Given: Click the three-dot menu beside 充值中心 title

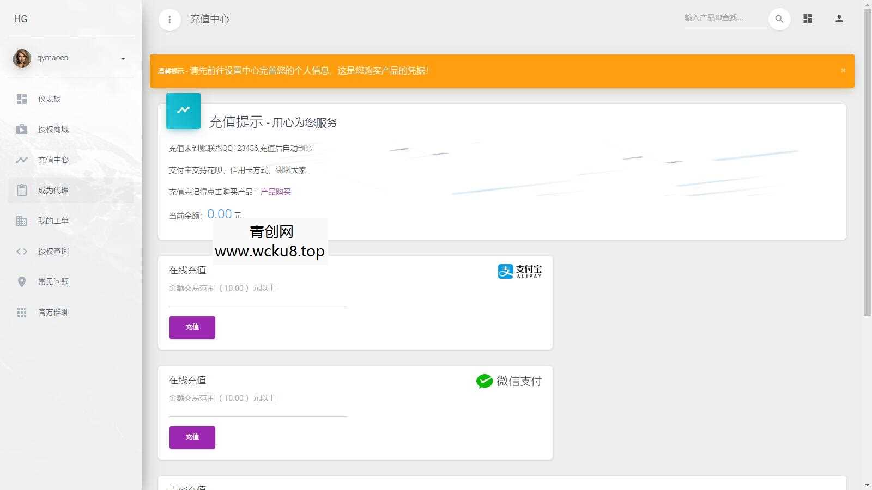Looking at the screenshot, I should [x=169, y=19].
